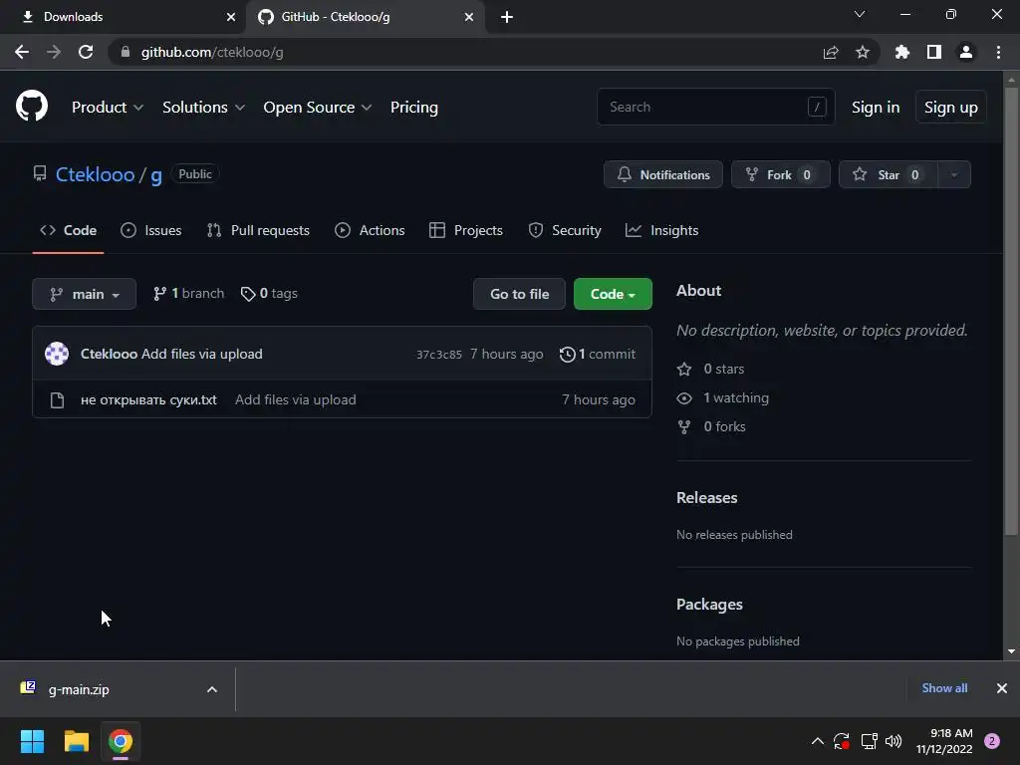Viewport: 1020px width, 765px height.
Task: Open the Cteklooo owner link
Action: 95,174
